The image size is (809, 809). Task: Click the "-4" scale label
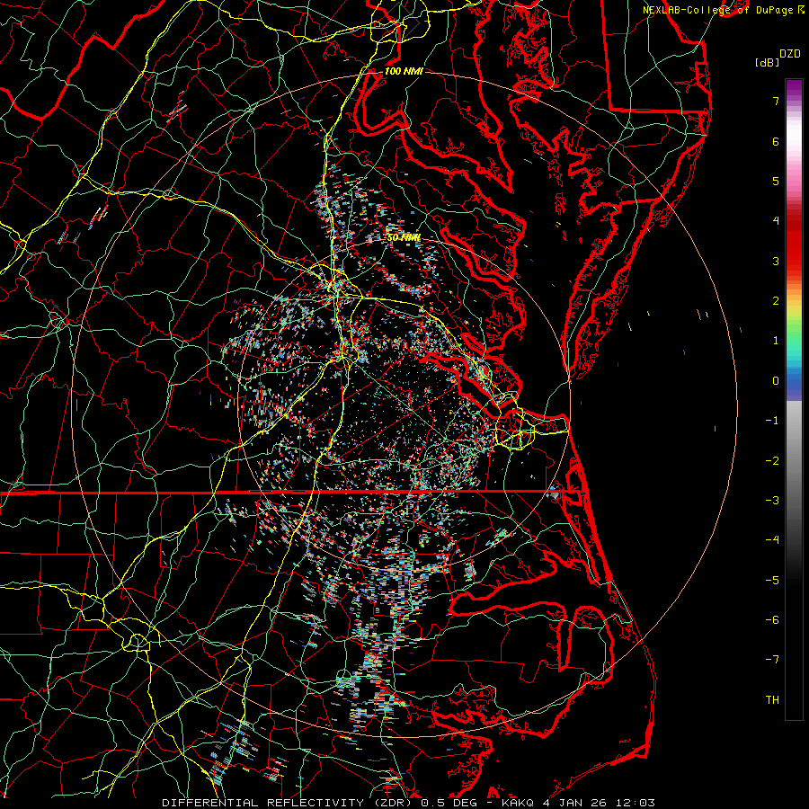coord(772,540)
